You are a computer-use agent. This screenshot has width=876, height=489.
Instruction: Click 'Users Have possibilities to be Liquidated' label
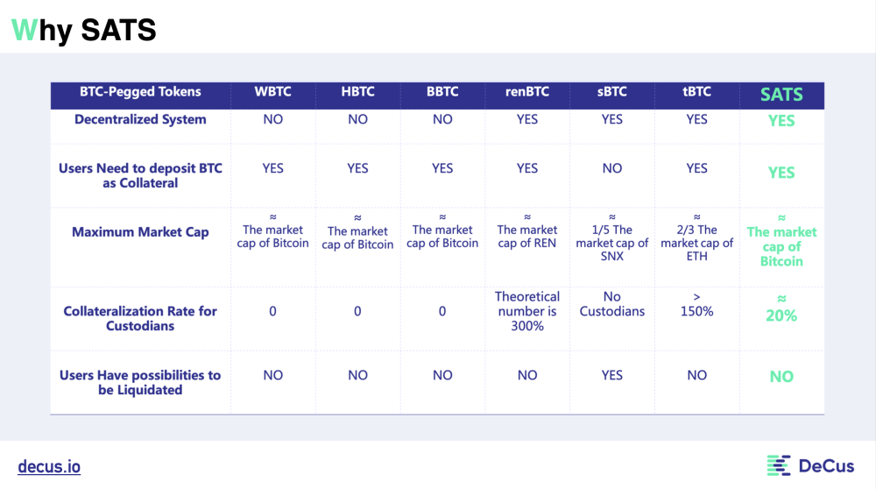tap(140, 382)
